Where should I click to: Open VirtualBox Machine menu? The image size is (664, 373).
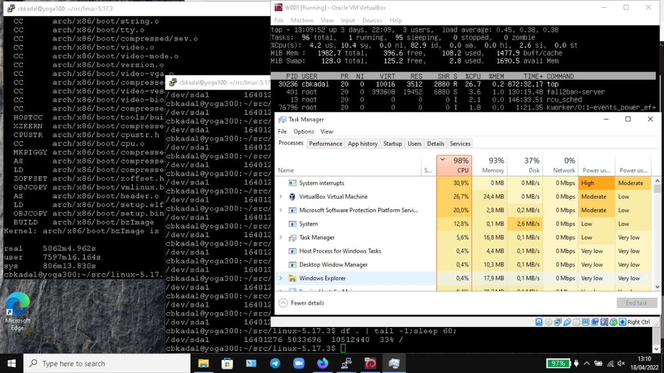(302, 20)
